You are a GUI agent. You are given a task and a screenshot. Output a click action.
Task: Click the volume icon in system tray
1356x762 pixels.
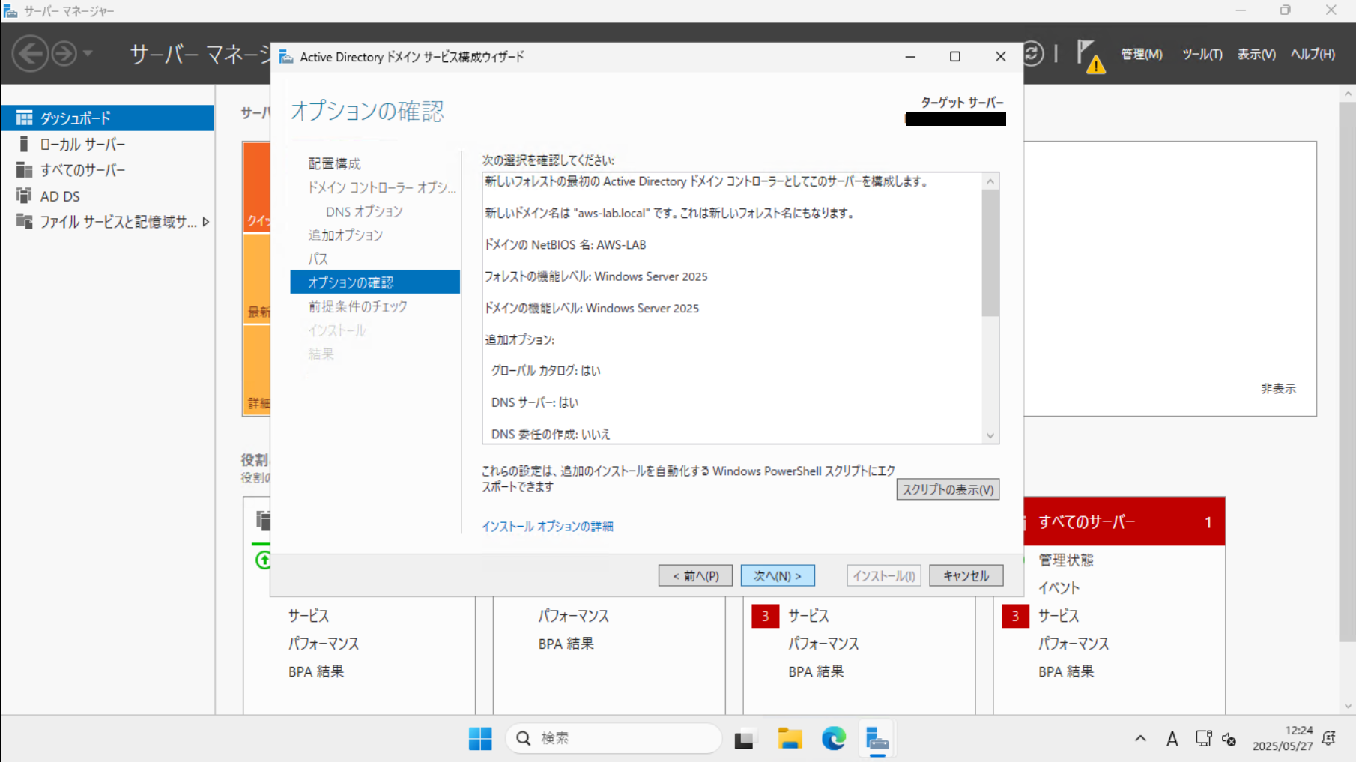click(1229, 739)
